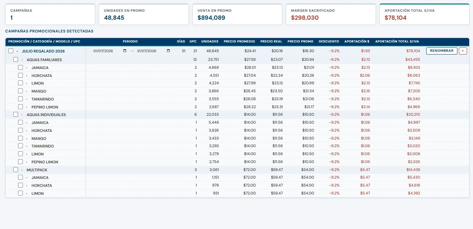
Task: Click the Renombrar button
Action: [x=441, y=51]
